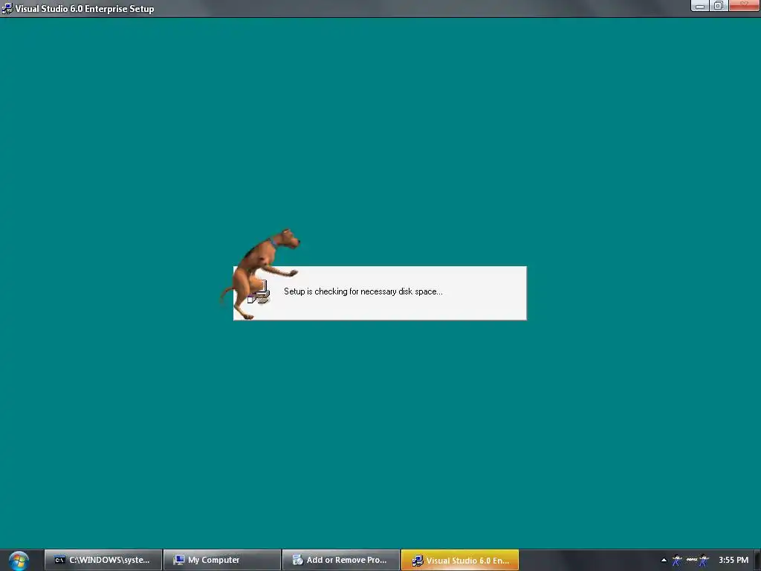Restore down the Visual Studio Setup window
Image resolution: width=761 pixels, height=571 pixels.
pos(719,6)
